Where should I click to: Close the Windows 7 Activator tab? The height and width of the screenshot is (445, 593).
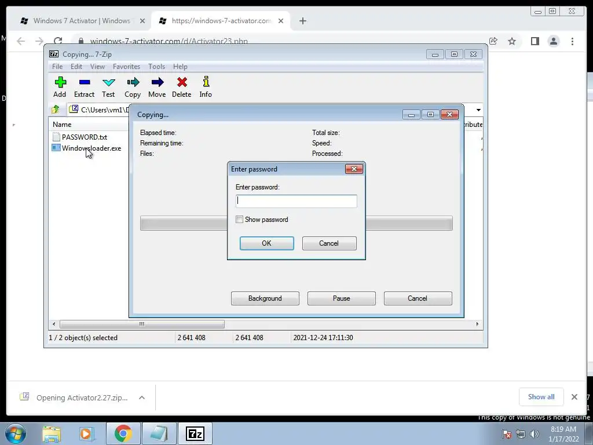(142, 21)
